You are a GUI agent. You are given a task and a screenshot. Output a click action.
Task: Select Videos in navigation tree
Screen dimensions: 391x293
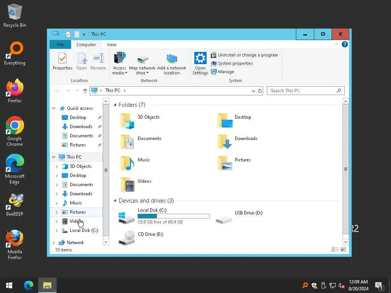pyautogui.click(x=76, y=221)
